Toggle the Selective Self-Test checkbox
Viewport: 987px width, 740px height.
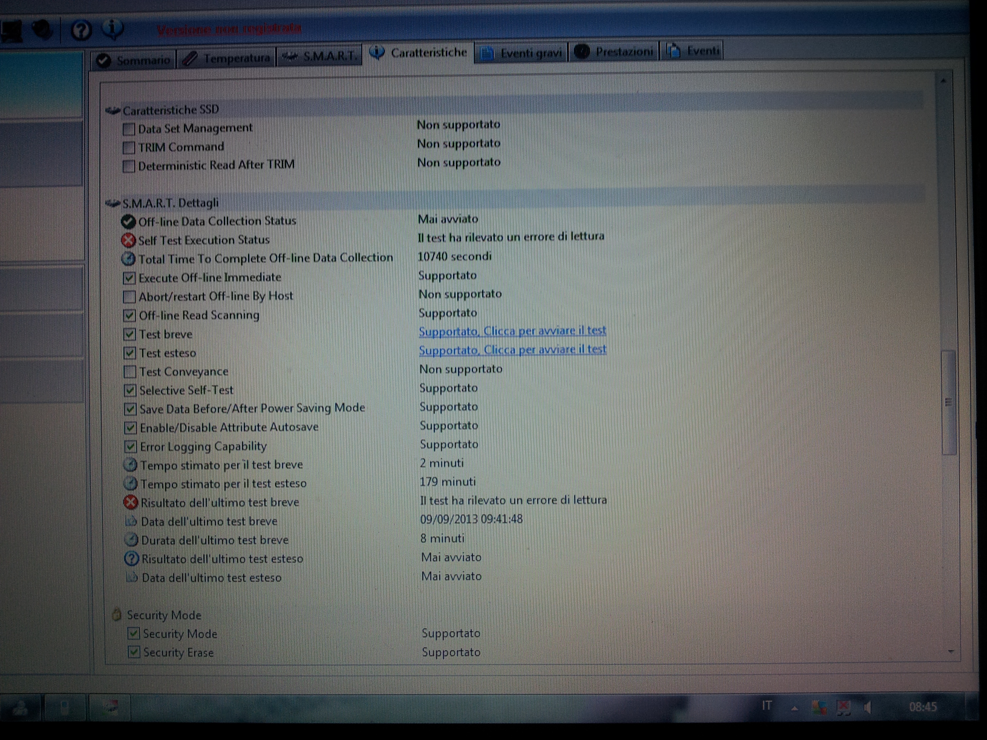click(x=130, y=390)
